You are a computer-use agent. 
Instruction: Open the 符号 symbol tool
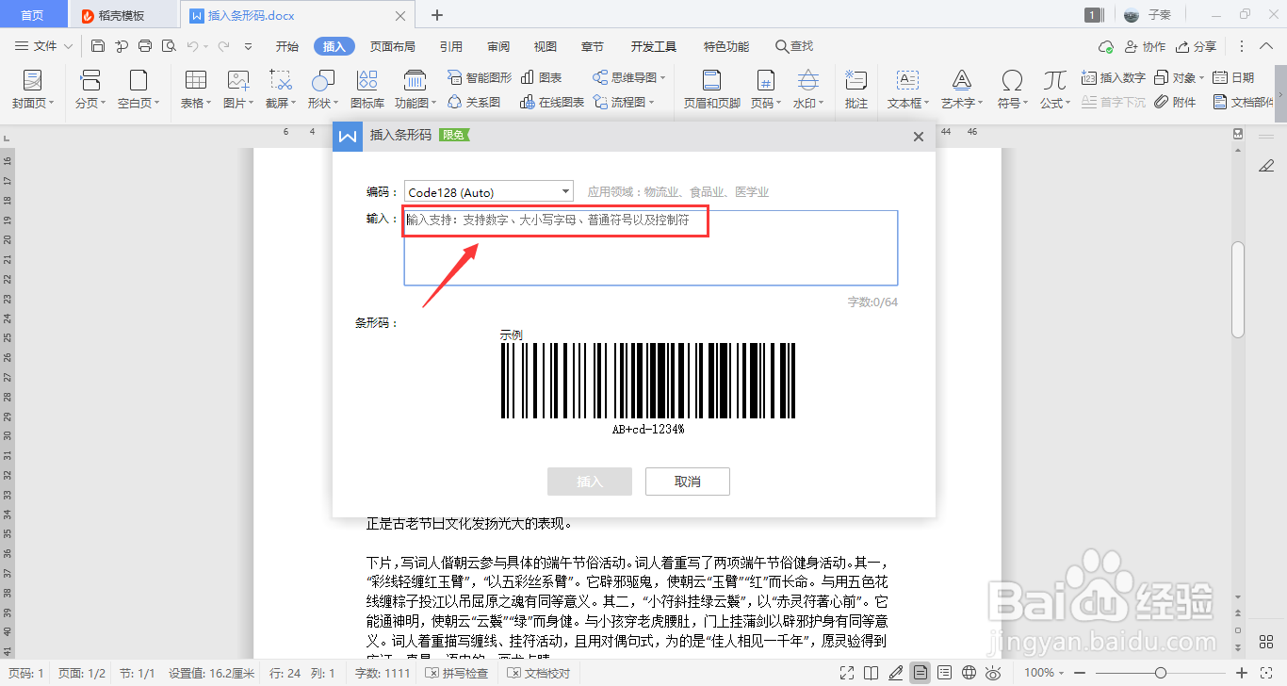pos(1013,90)
